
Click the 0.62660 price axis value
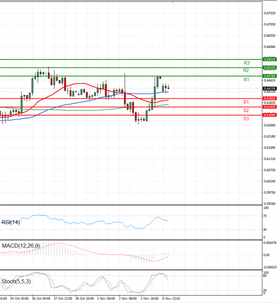pos(270,125)
